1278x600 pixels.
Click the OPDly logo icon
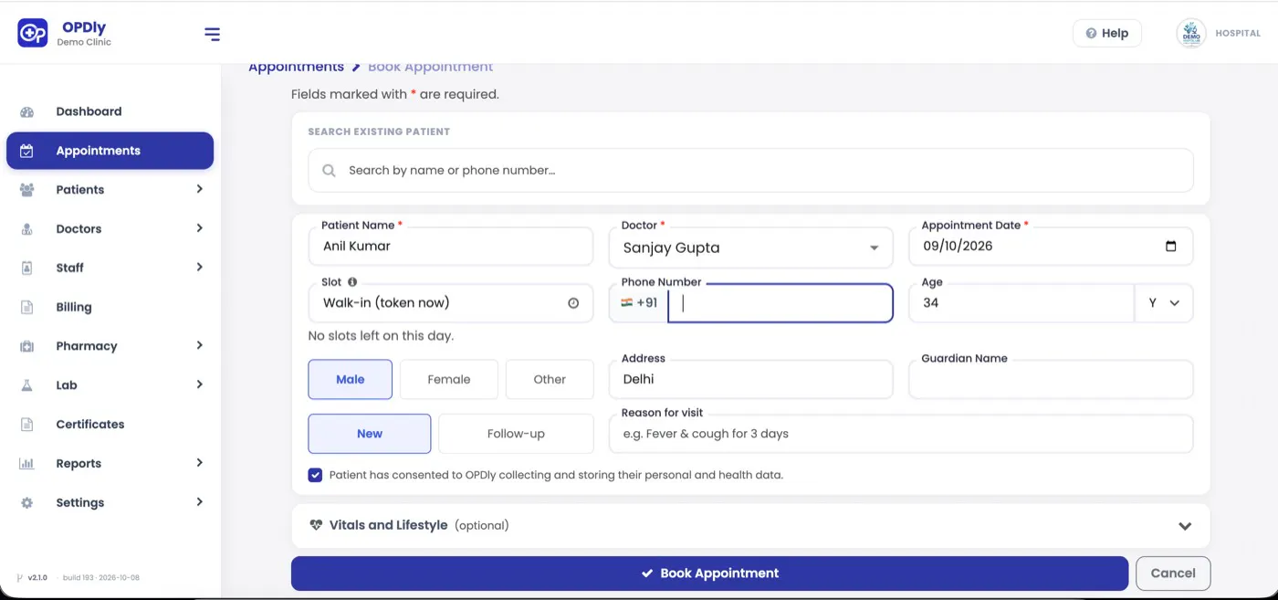[33, 33]
